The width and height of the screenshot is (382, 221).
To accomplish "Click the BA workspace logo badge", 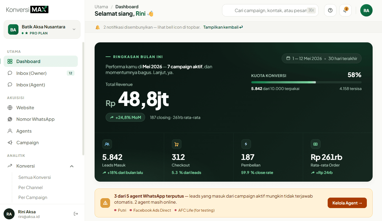I will 13,29.
